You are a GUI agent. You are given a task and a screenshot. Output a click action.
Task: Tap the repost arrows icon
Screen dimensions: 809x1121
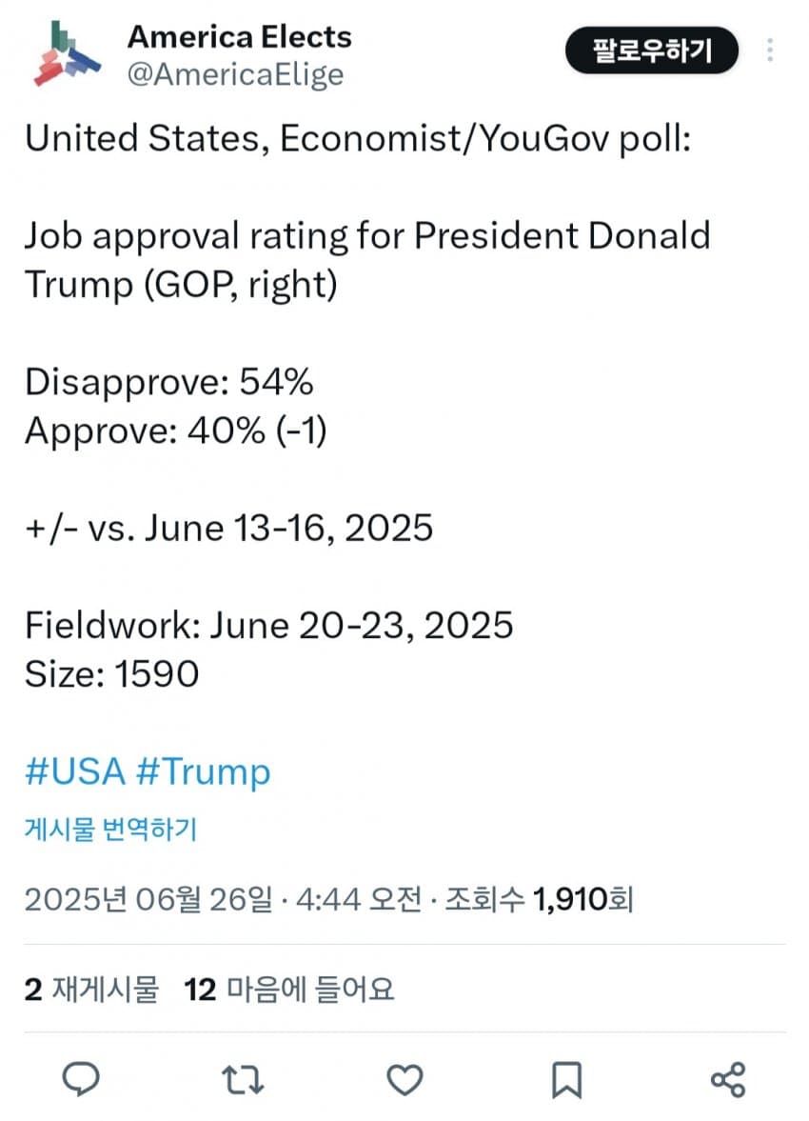point(243,1079)
